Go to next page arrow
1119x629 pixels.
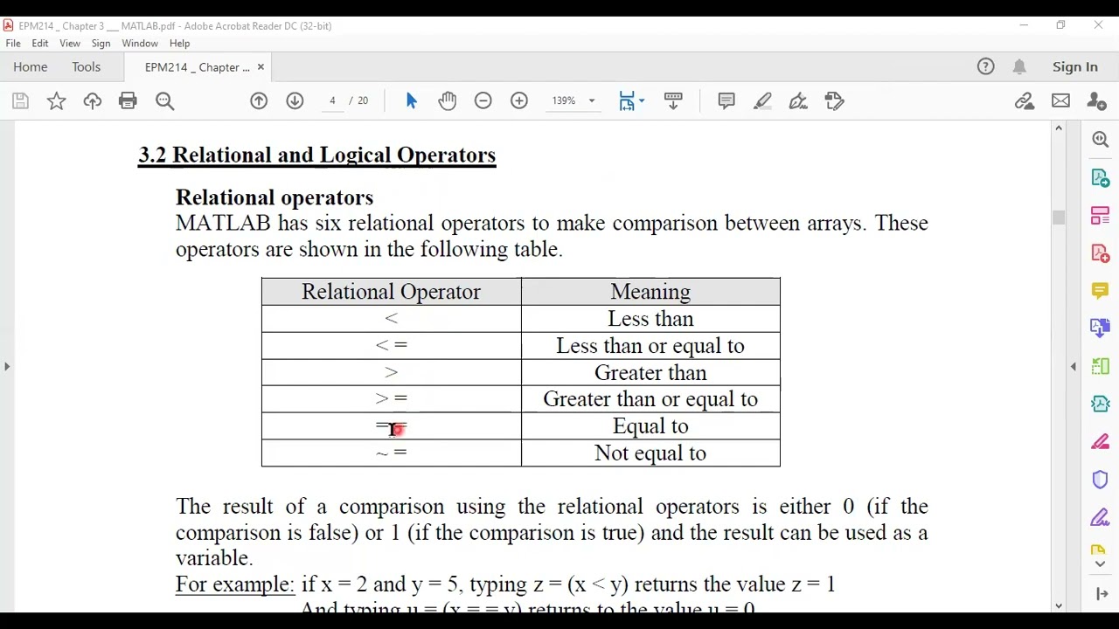(295, 101)
